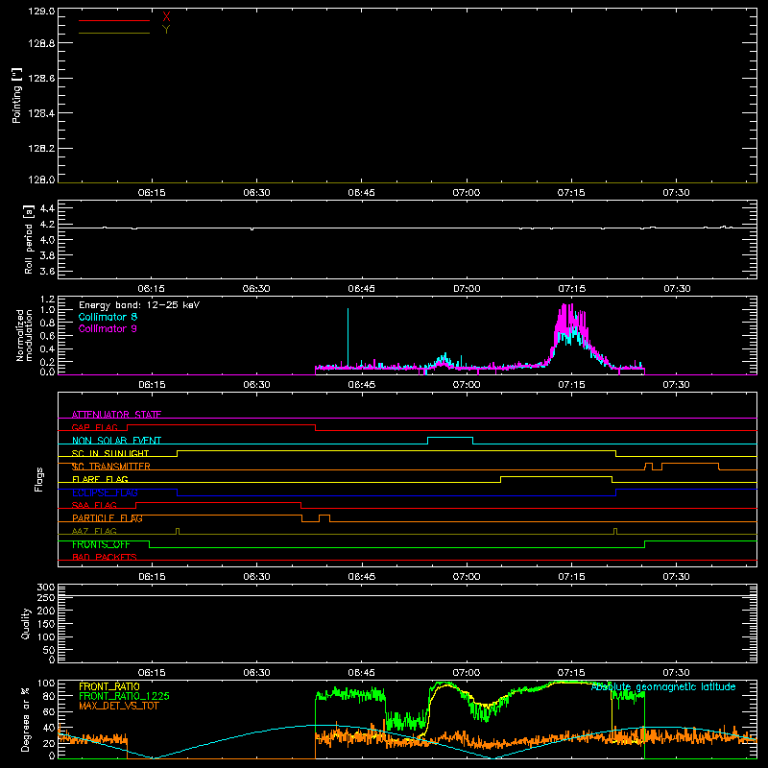Click the Collimator 8 legend label
768x768 pixels.
tap(108, 317)
